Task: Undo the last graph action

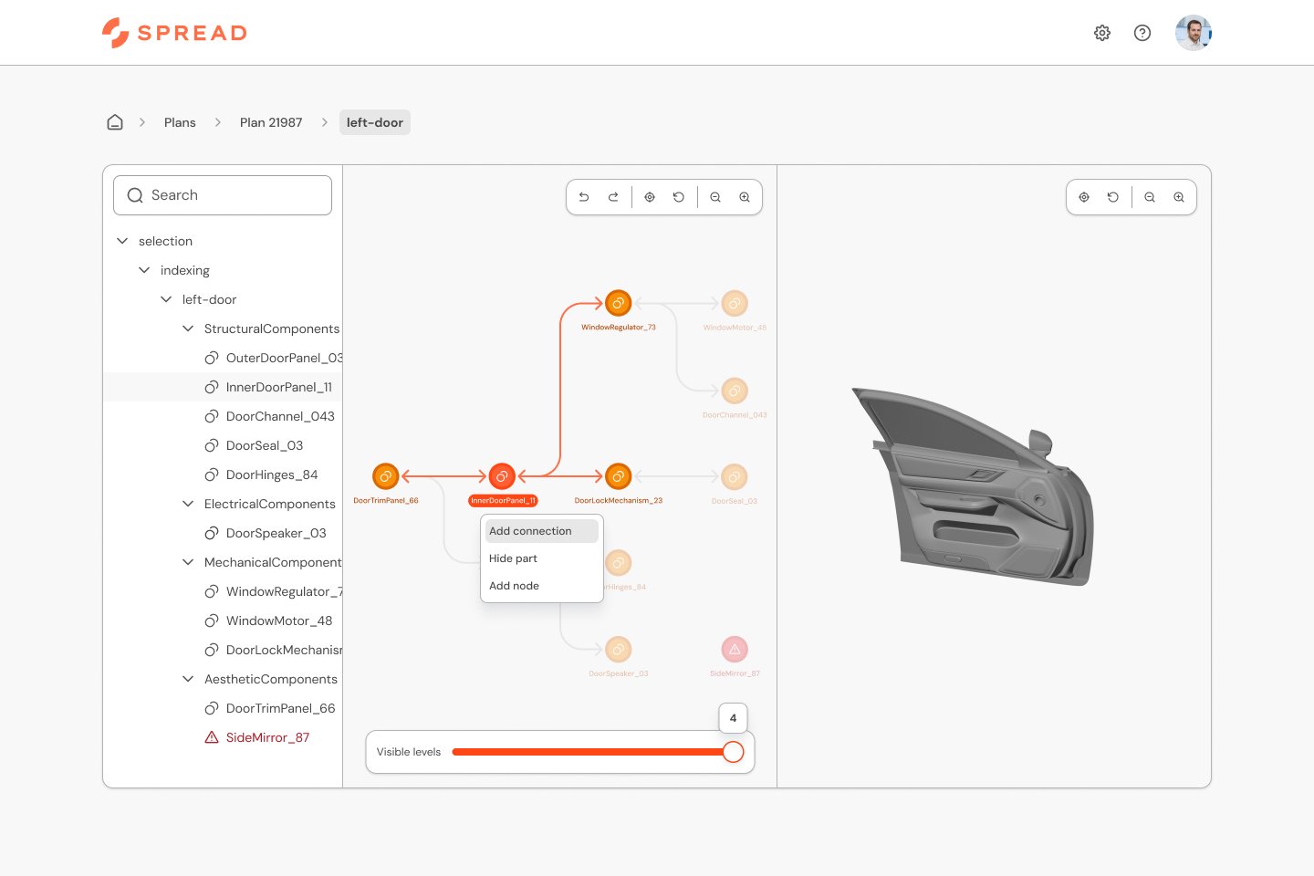Action: click(584, 197)
